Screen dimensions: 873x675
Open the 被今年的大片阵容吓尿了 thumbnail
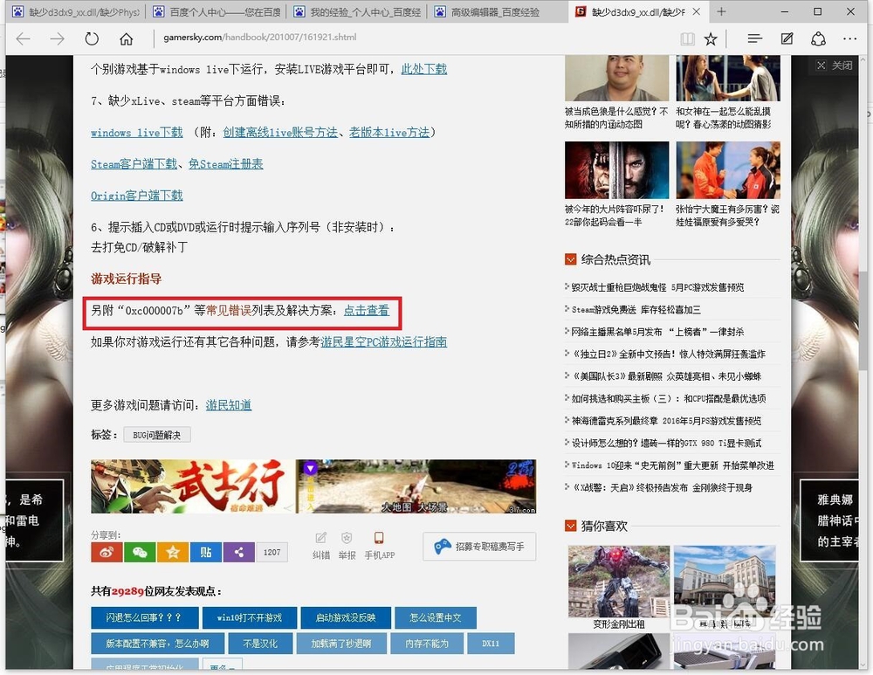[x=617, y=170]
